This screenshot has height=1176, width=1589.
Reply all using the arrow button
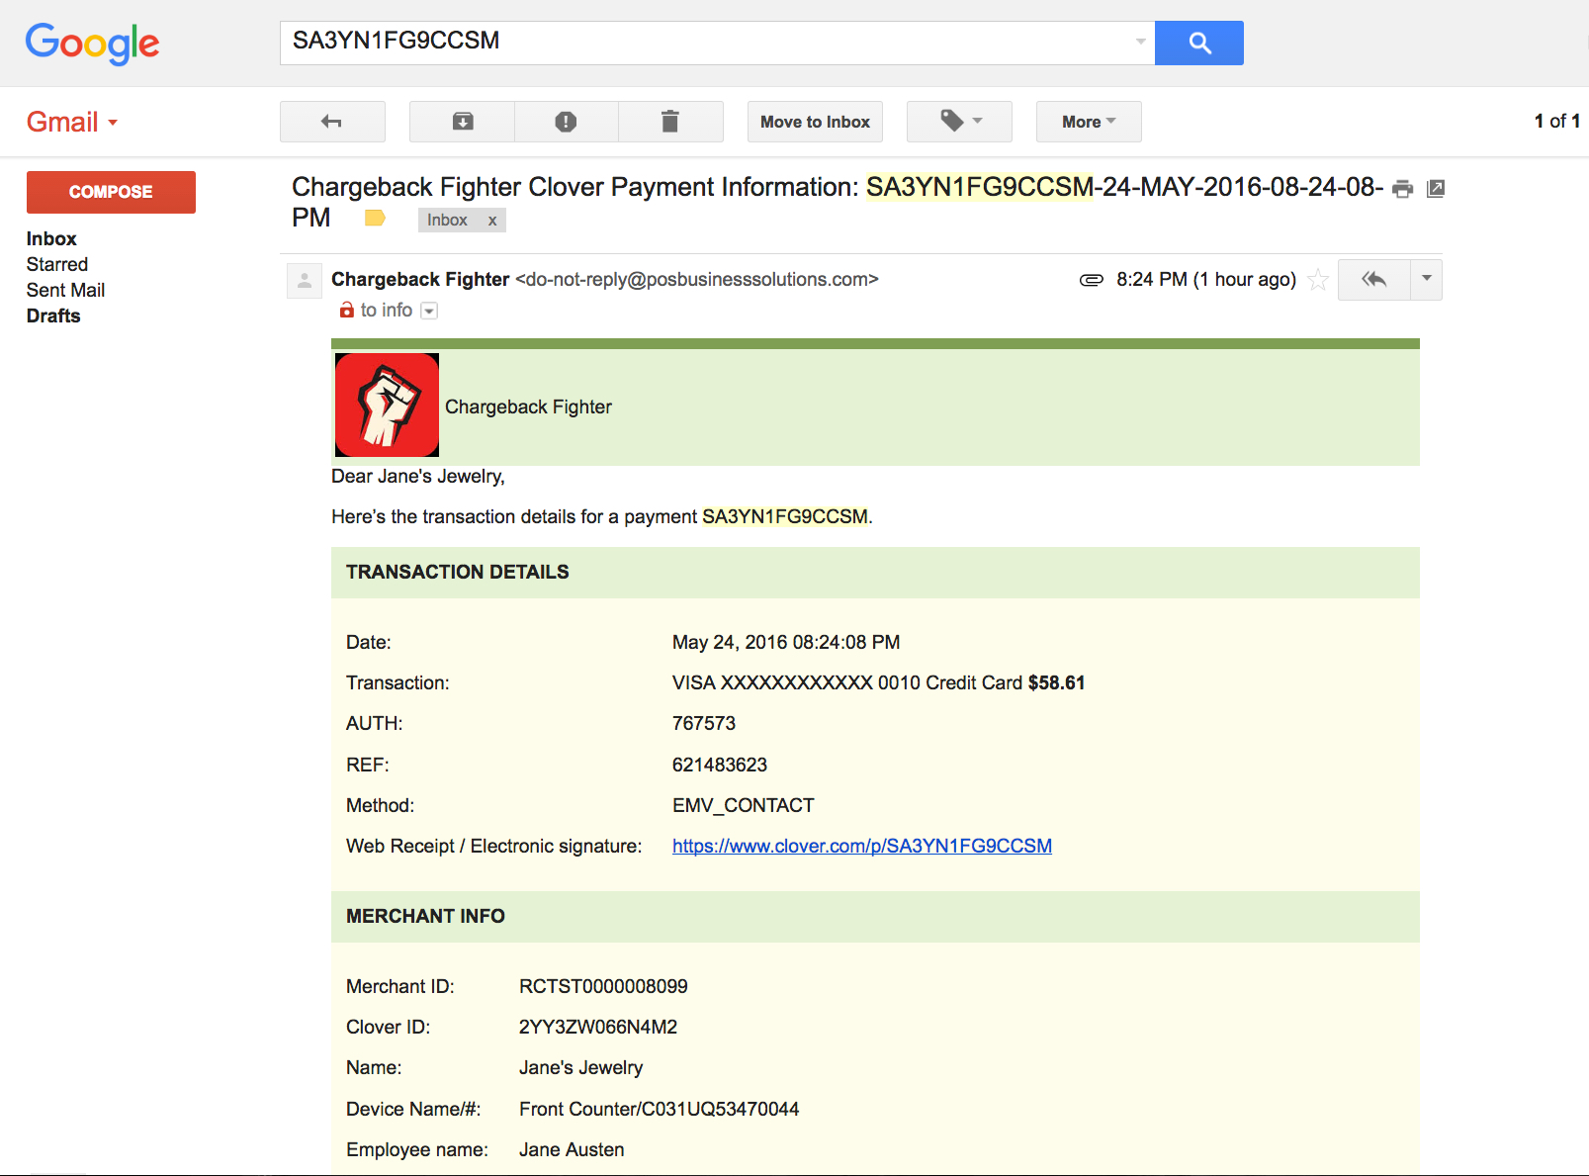tap(1373, 280)
